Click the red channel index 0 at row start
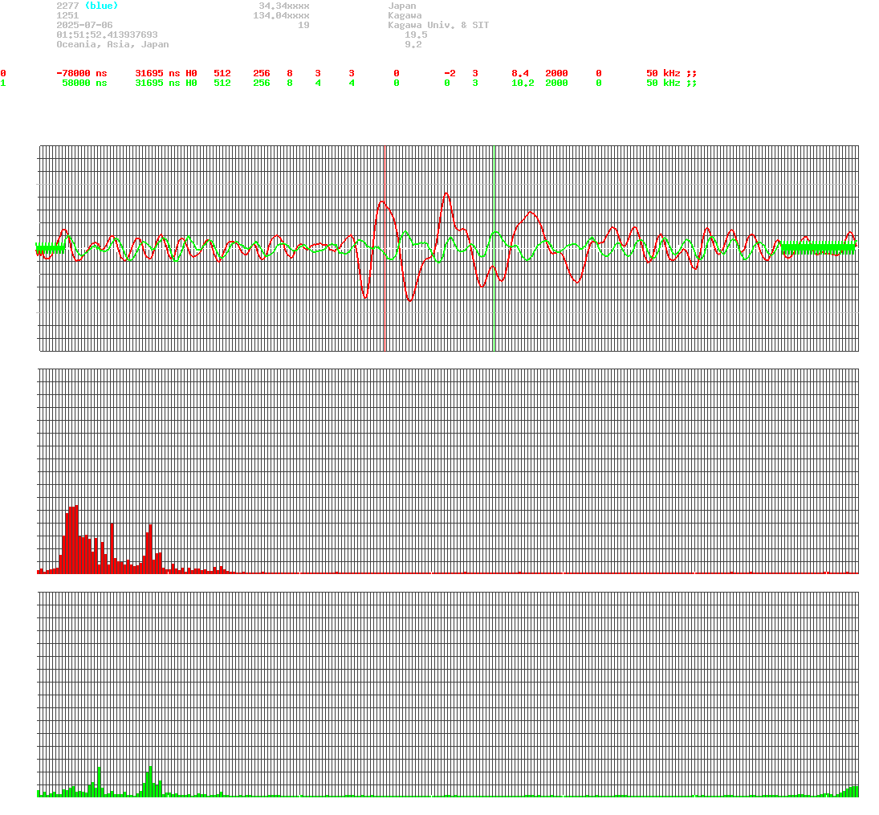 pyautogui.click(x=3, y=73)
